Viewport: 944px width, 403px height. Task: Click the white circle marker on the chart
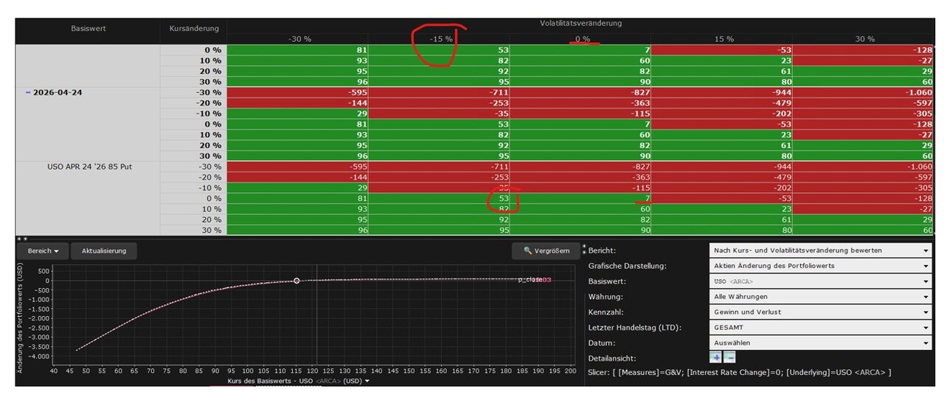(x=296, y=281)
